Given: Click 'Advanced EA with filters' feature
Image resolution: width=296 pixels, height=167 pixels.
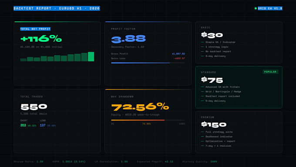Looking at the screenshot, I should click(x=222, y=87).
